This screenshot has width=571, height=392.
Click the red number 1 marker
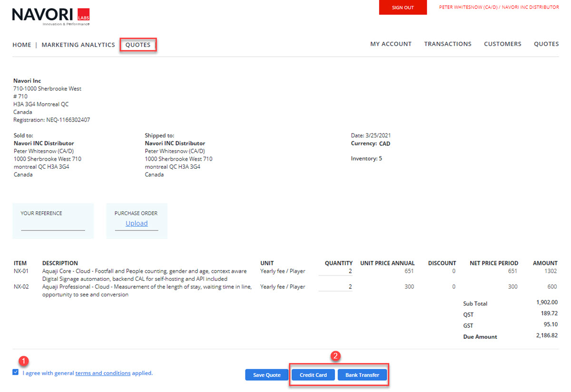[23, 361]
